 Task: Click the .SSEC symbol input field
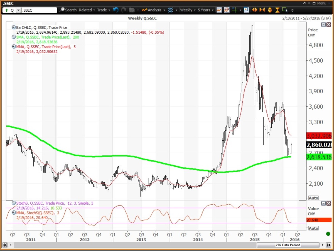(x=39, y=10)
